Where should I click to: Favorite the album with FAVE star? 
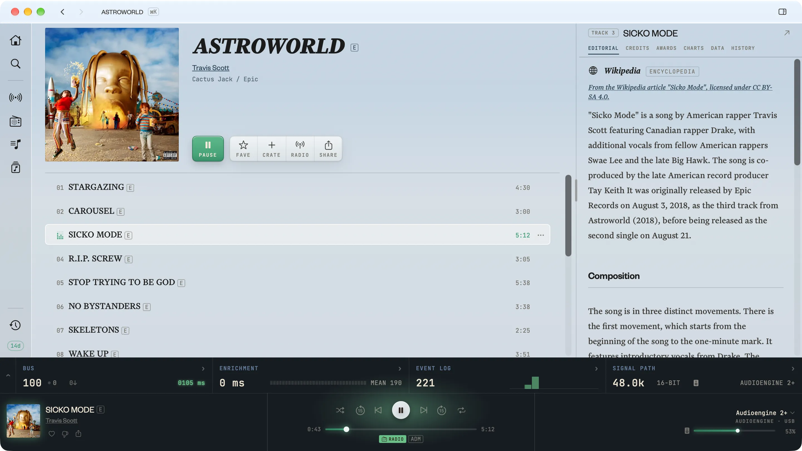point(243,149)
